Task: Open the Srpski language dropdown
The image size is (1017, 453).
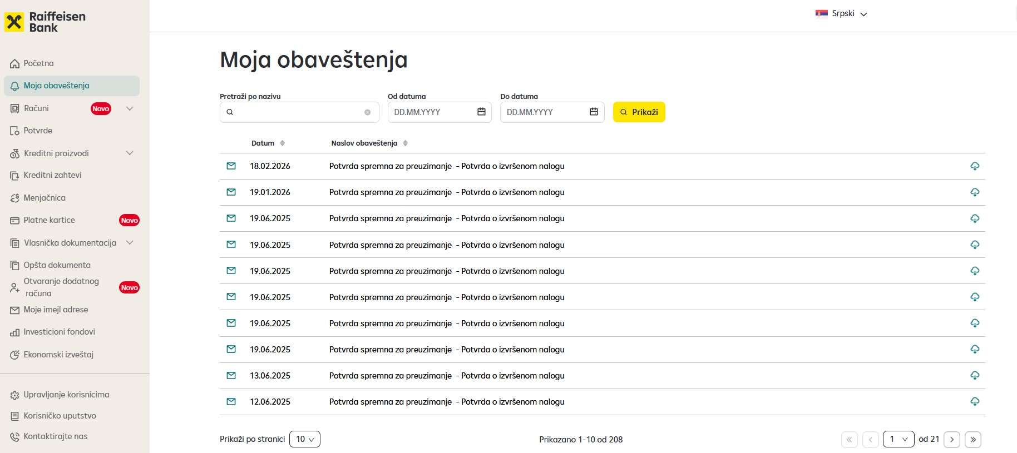Action: point(841,13)
